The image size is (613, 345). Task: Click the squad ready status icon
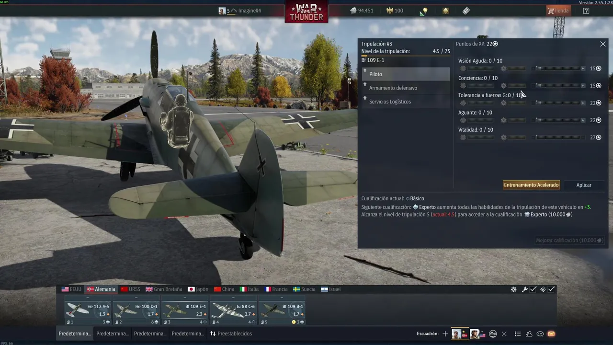click(493, 333)
